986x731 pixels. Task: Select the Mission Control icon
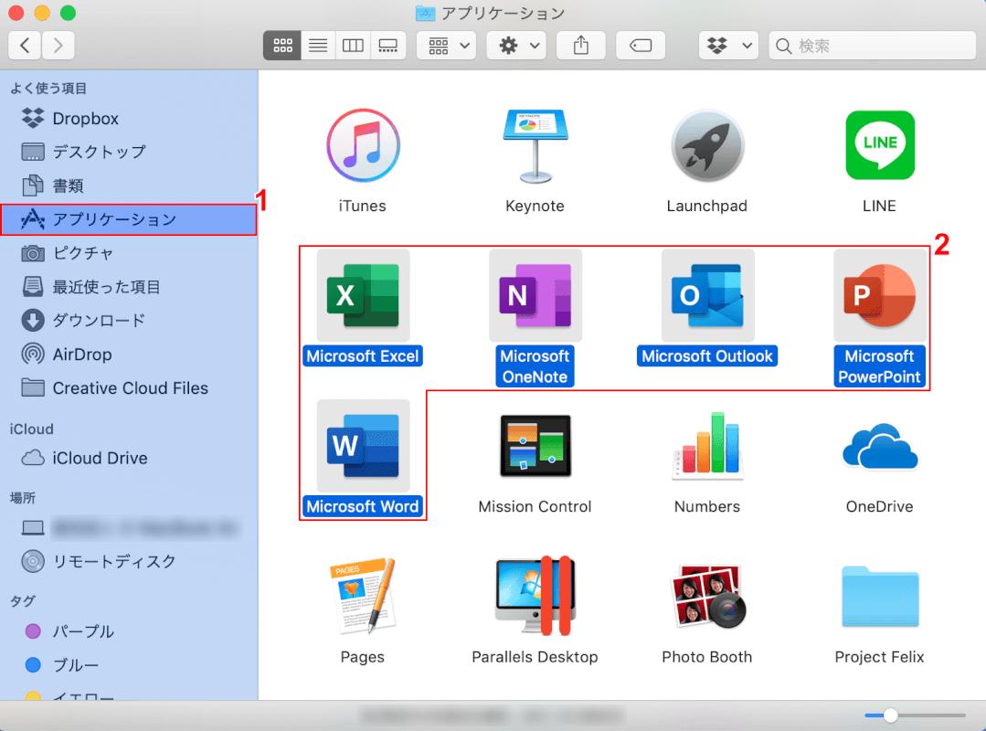click(x=535, y=445)
